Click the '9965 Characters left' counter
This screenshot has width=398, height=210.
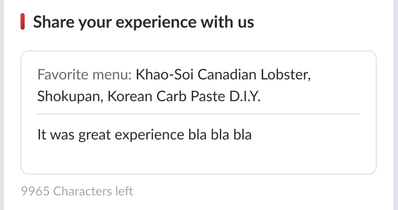pyautogui.click(x=77, y=191)
